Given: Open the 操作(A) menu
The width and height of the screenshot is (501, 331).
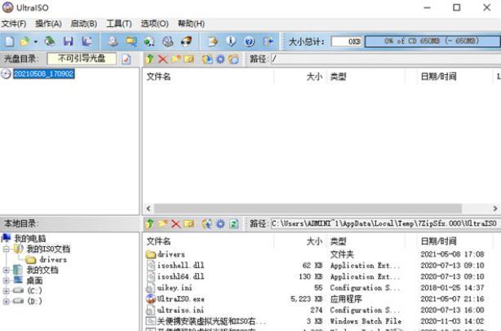Looking at the screenshot, I should (x=48, y=24).
